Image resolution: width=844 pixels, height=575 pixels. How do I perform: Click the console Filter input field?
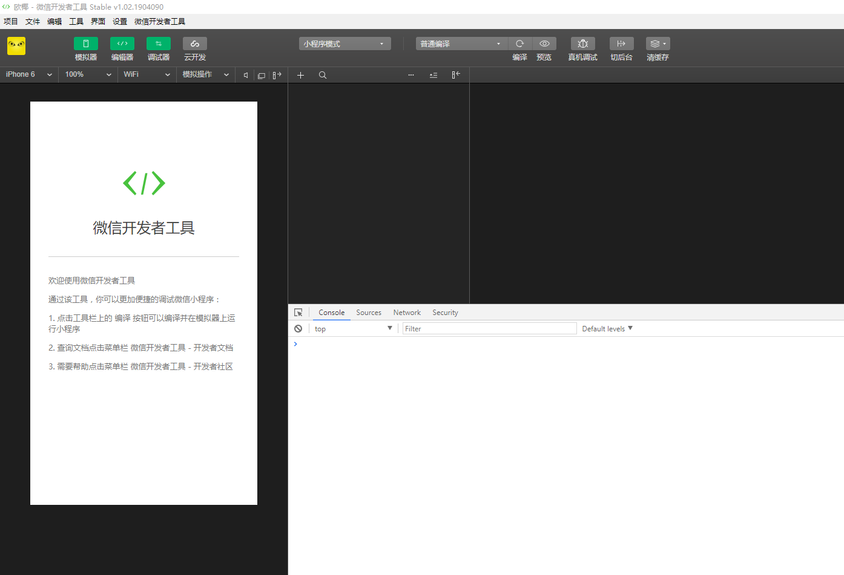coord(490,328)
